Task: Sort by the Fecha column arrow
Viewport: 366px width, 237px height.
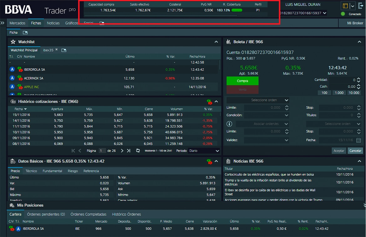Action: click(x=25, y=109)
